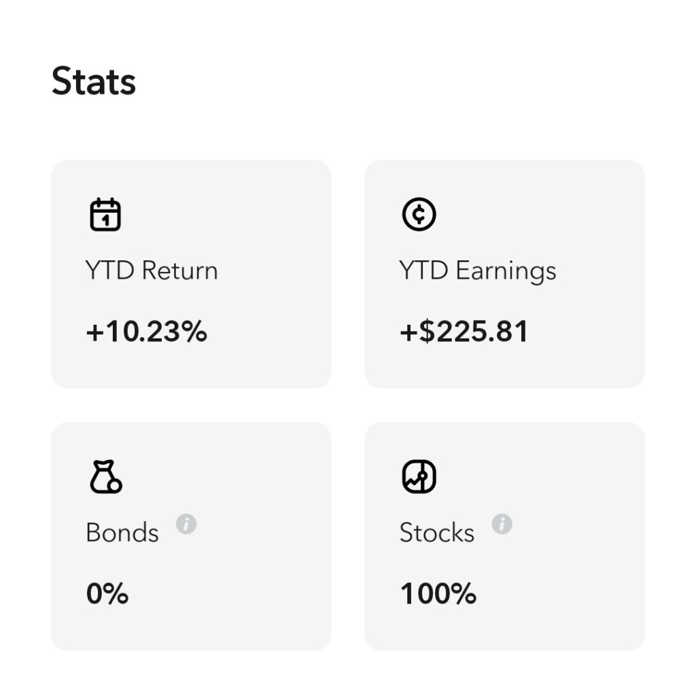Click the Stocks label text
This screenshot has height=687, width=696.
[x=437, y=533]
